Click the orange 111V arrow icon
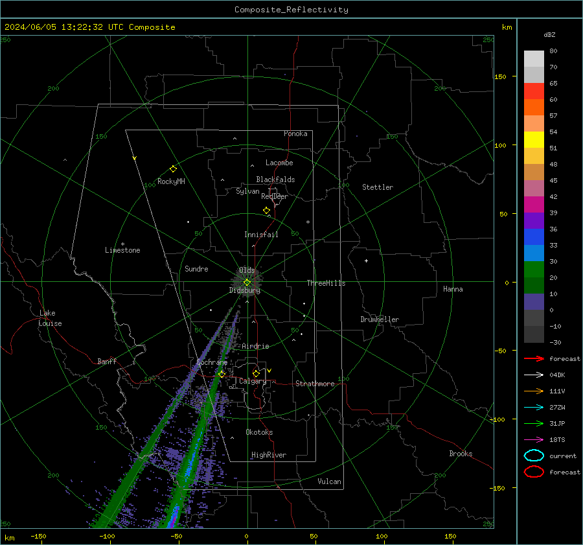The height and width of the screenshot is (545, 583). pos(534,391)
